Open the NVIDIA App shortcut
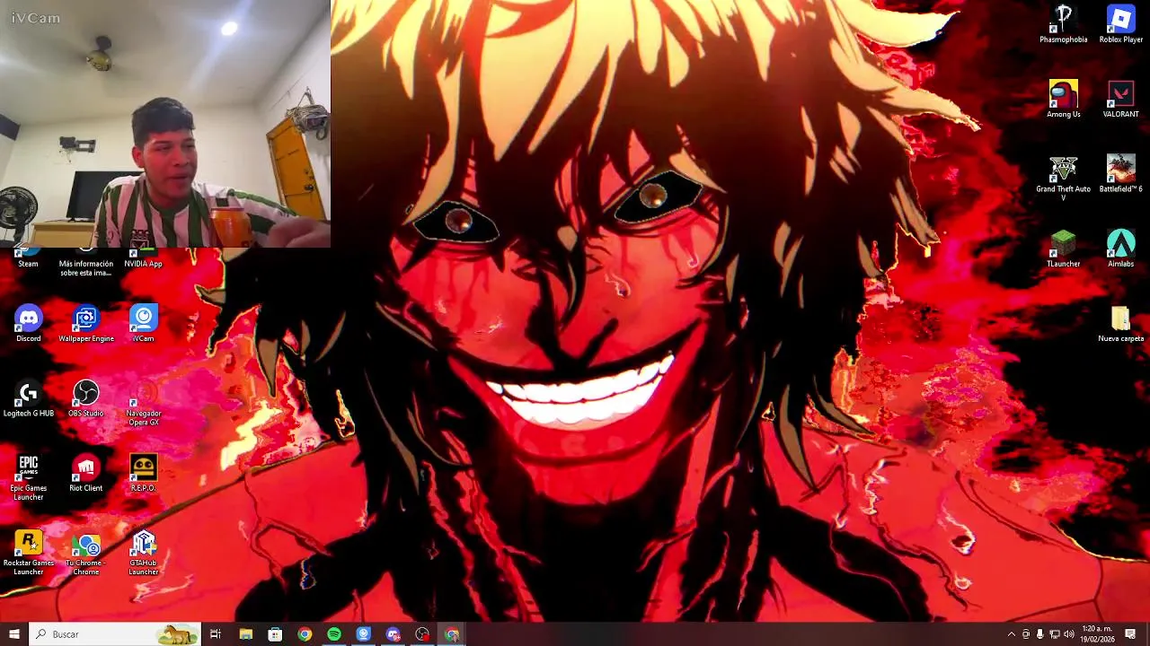 [144, 258]
